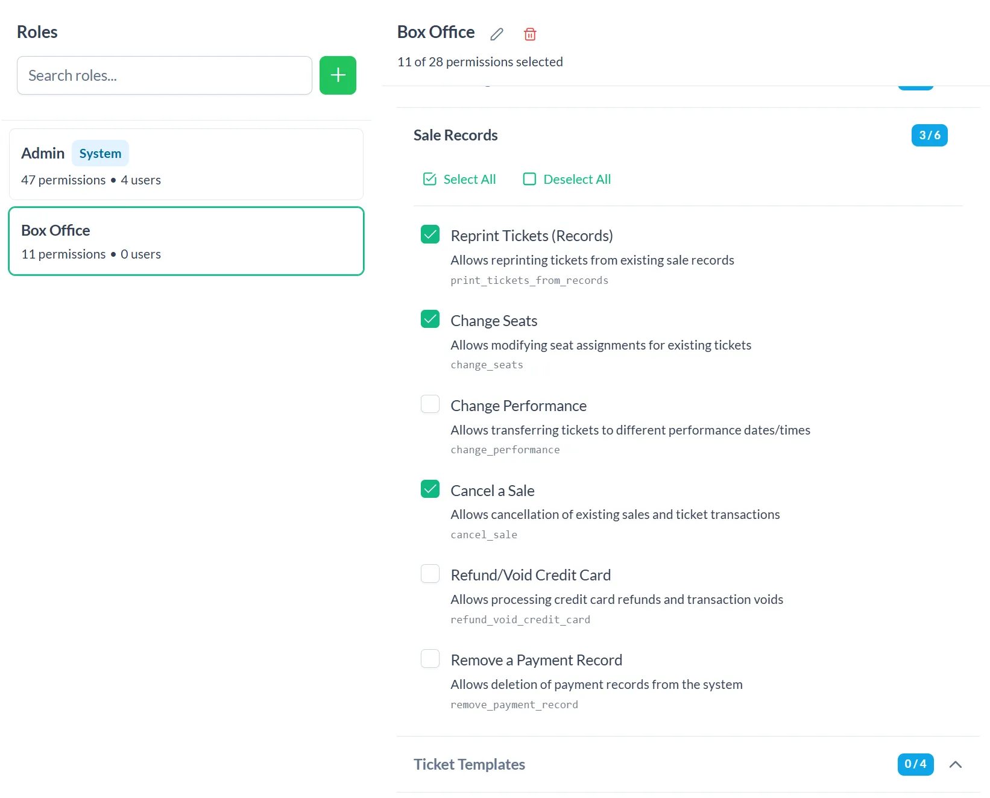Click the pencil icon to rename Box Office
This screenshot has height=798, width=990.
coord(497,34)
